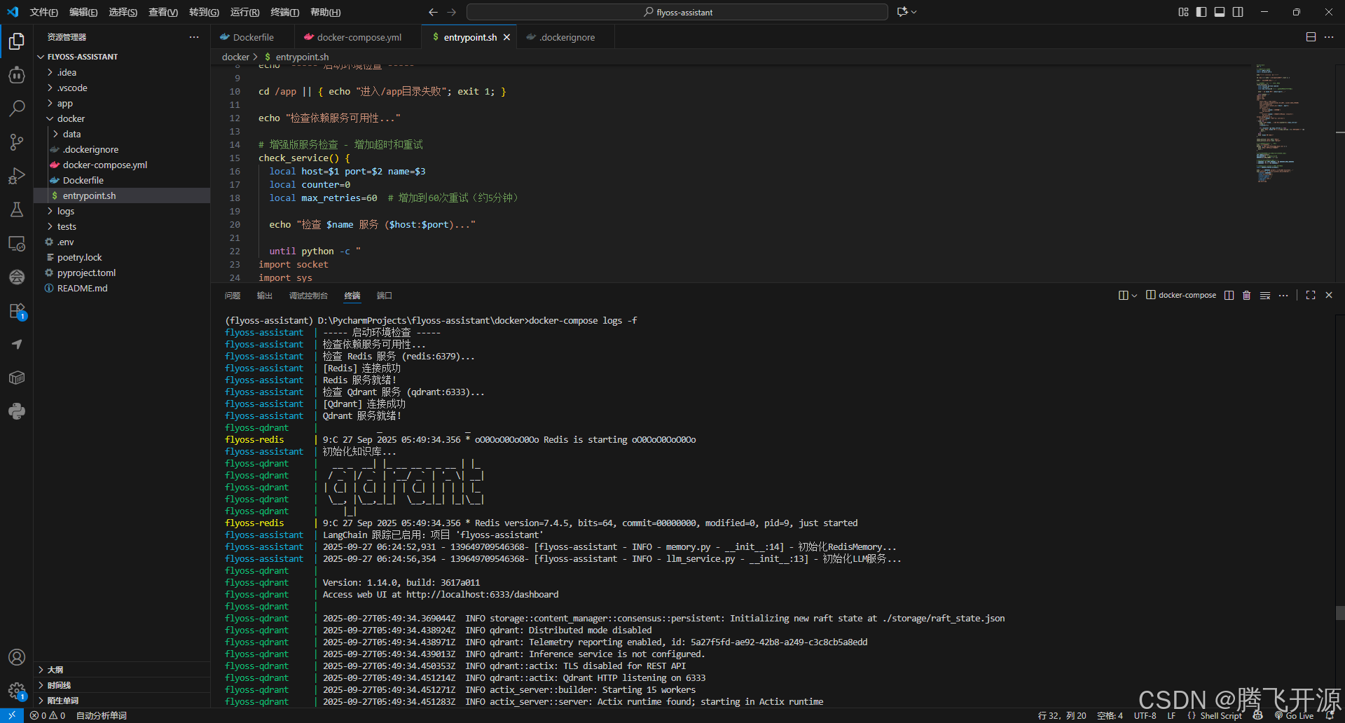The width and height of the screenshot is (1345, 723).
Task: Open pyproject.toml in explorer
Action: tap(122, 273)
